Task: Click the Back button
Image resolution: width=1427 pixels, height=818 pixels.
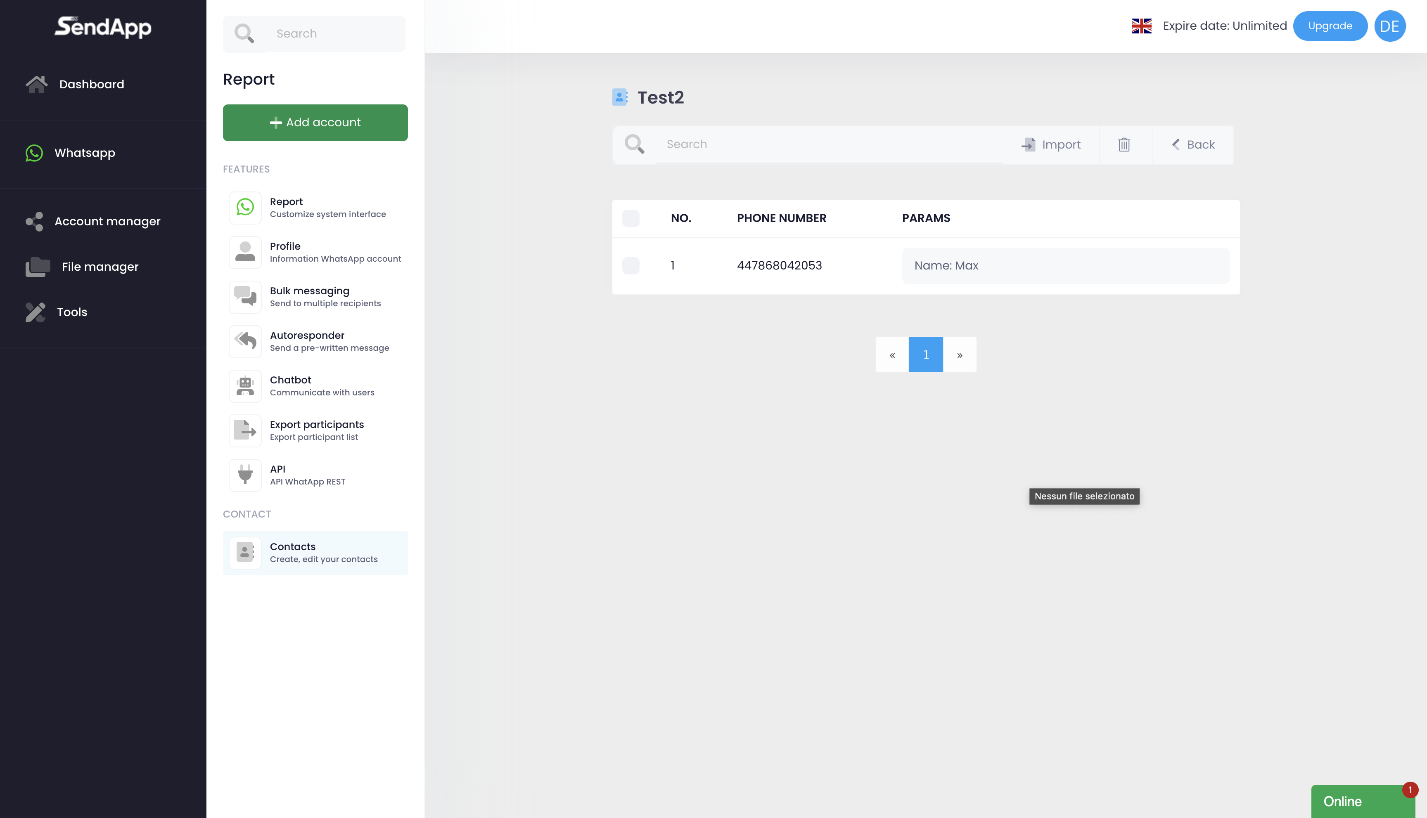Action: (x=1193, y=145)
